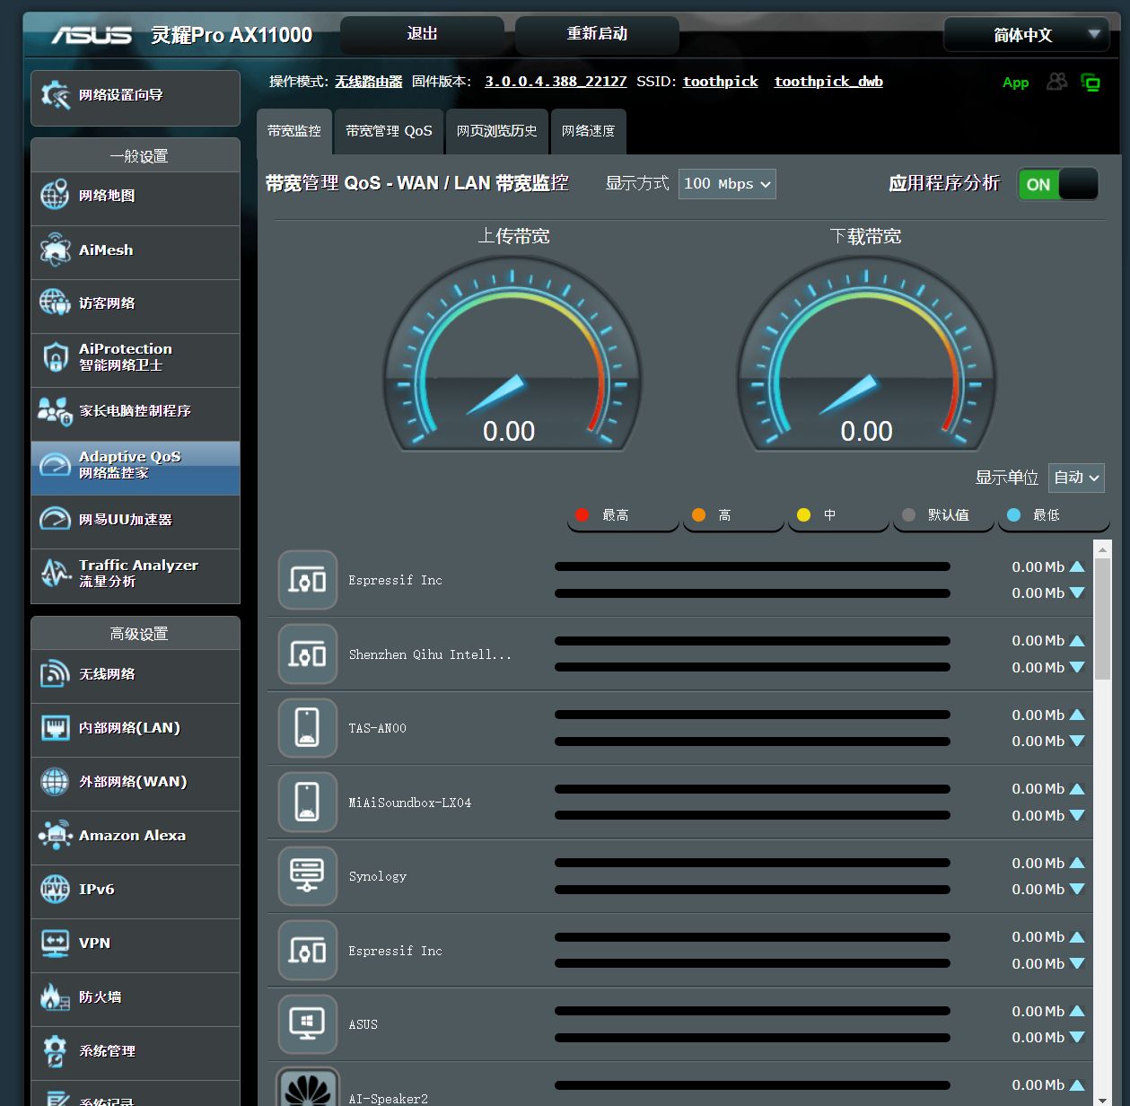This screenshot has width=1130, height=1106.
Task: Select the orange 高 priority swatch
Action: click(698, 514)
